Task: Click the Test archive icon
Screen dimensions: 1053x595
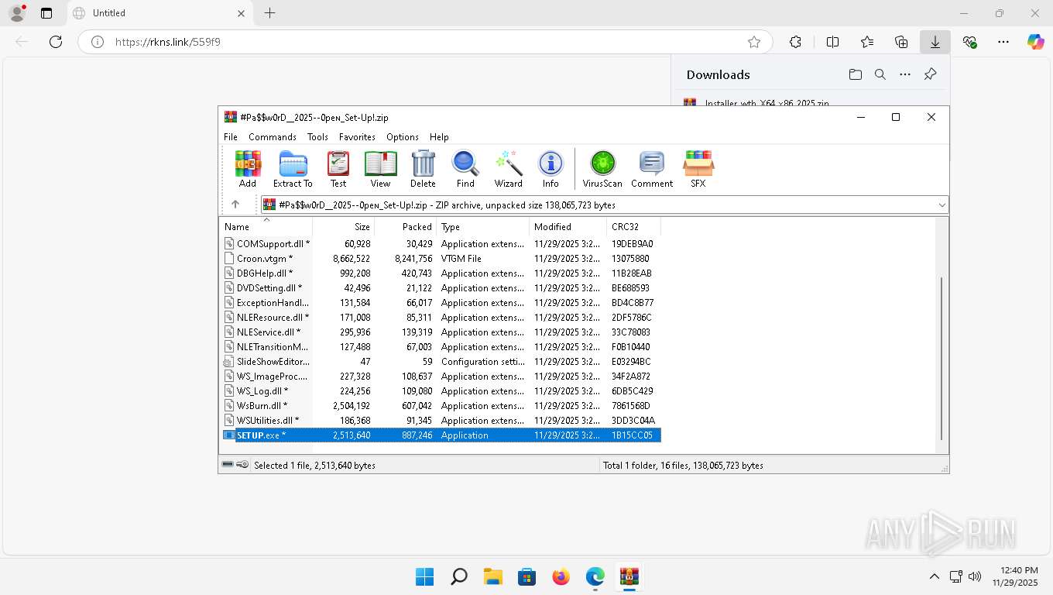Action: point(338,169)
